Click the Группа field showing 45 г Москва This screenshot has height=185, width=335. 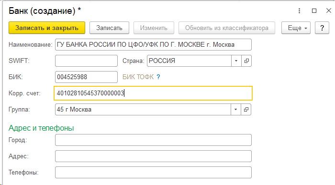point(143,109)
